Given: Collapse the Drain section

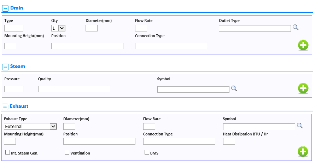Looking at the screenshot, I should (5, 8).
